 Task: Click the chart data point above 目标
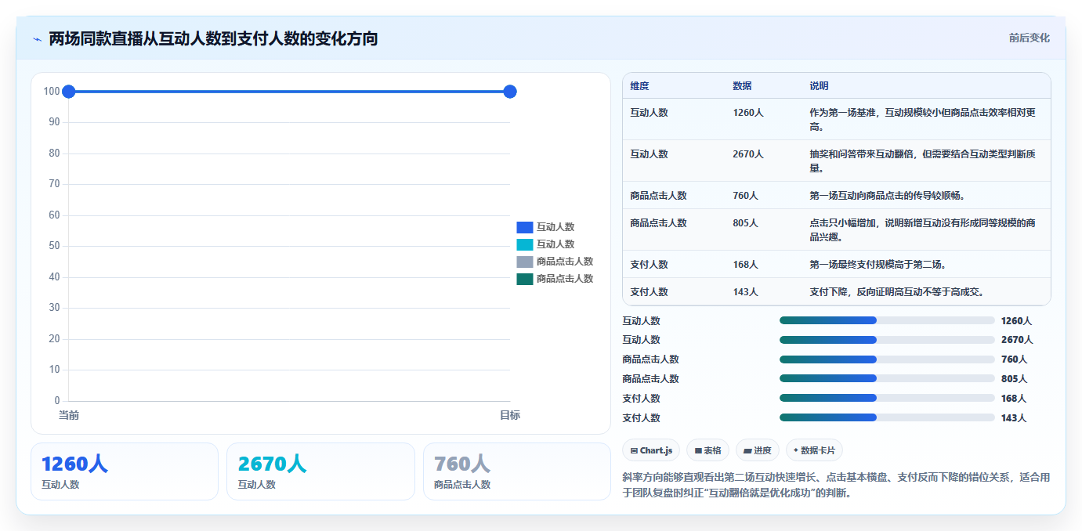510,92
